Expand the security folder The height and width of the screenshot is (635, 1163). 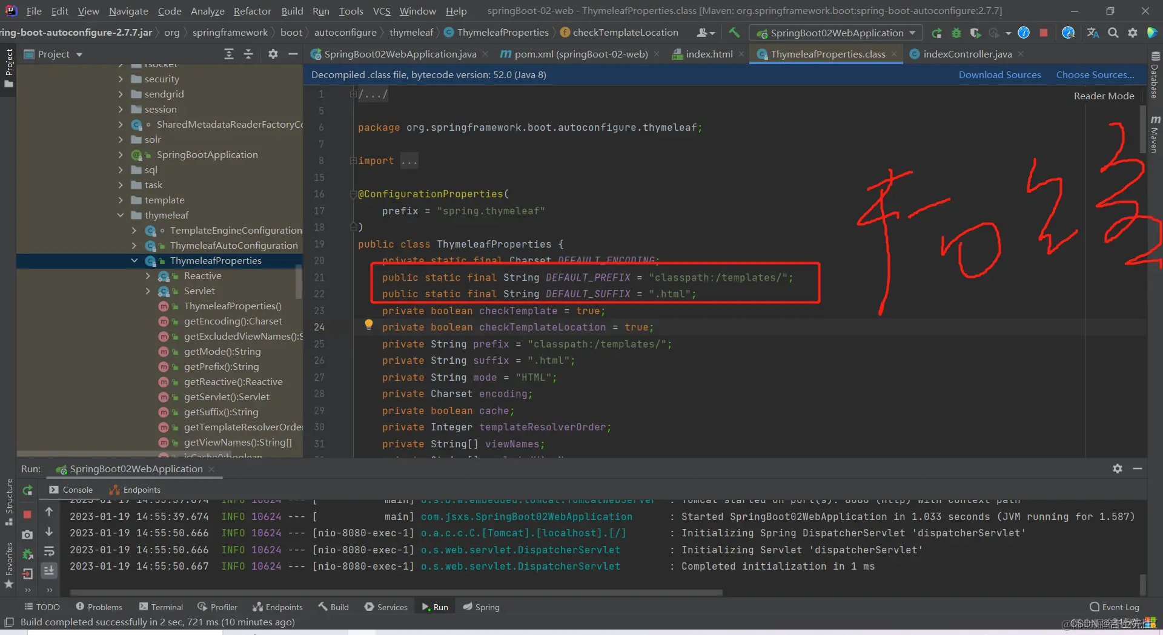pyautogui.click(x=121, y=79)
